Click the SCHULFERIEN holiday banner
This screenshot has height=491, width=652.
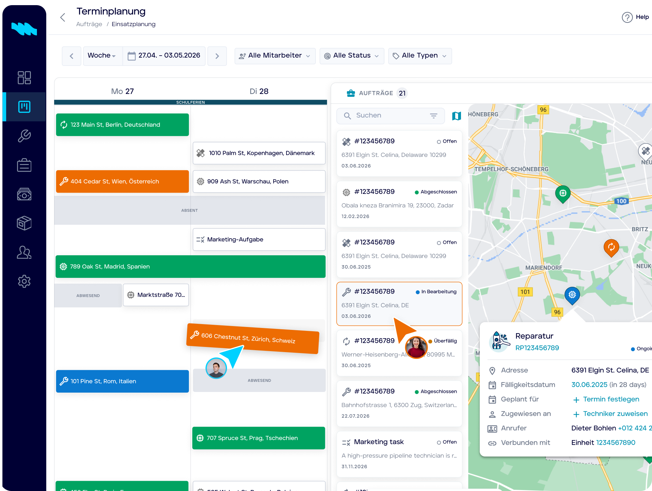[x=190, y=102]
